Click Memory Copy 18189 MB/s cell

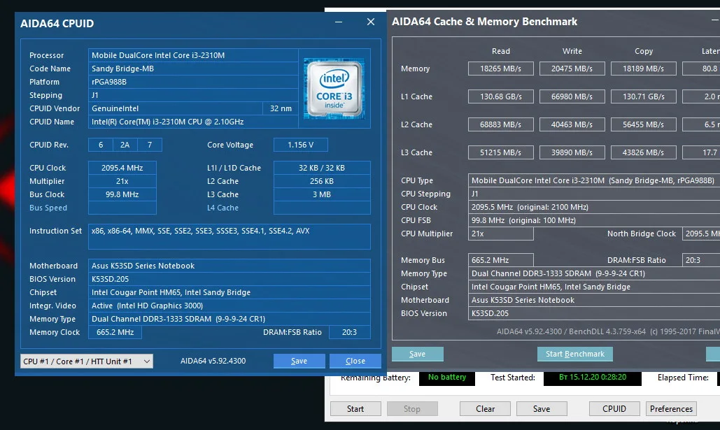[643, 69]
